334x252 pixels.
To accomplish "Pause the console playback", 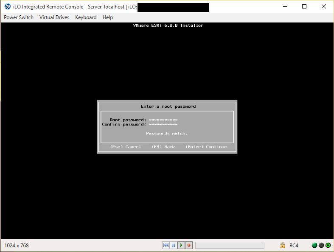I will point(174,245).
